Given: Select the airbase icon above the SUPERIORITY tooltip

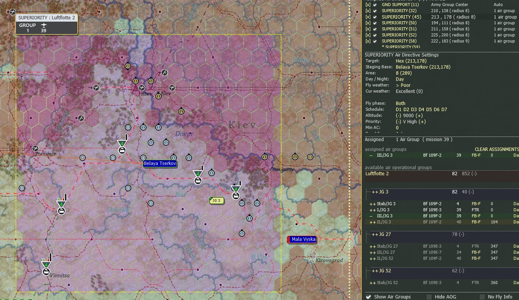Looking at the screenshot, I should pos(13,12).
